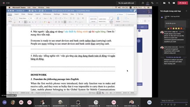Click the message input field in chat
The height and width of the screenshot is (107, 190).
tap(174, 100)
